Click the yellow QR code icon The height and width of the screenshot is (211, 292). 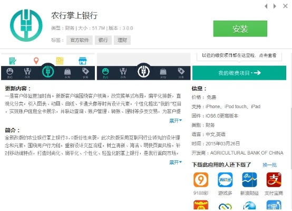coord(60,61)
